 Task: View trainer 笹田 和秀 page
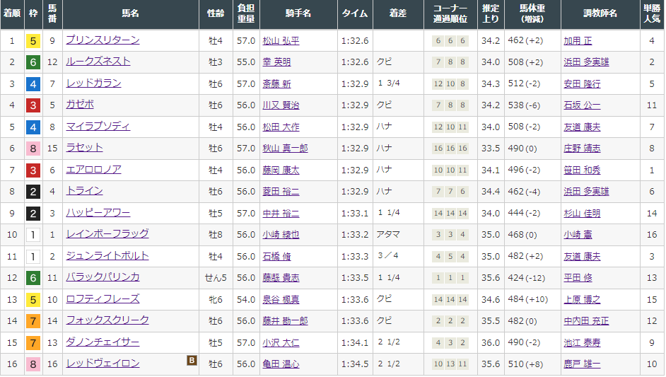tap(582, 170)
